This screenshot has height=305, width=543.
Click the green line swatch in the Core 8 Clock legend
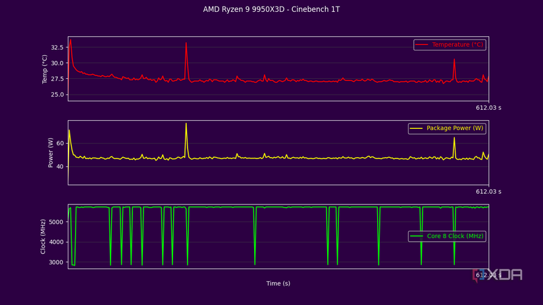click(x=416, y=236)
